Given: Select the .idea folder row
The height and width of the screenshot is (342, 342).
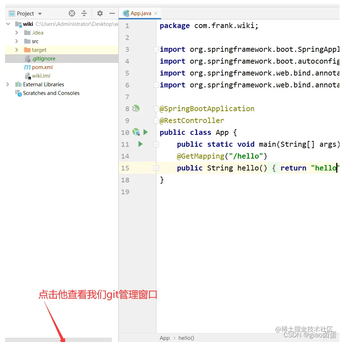Looking at the screenshot, I should pyautogui.click(x=62, y=32).
